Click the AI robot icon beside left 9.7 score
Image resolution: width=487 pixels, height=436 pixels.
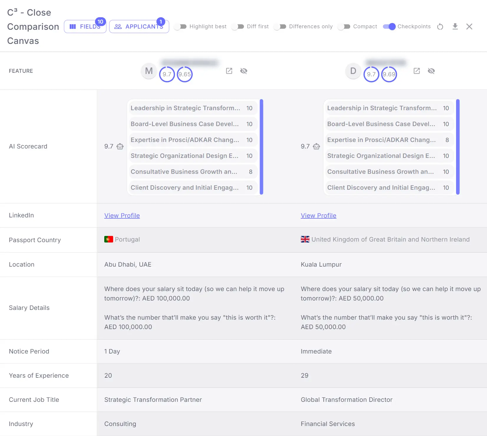pyautogui.click(x=120, y=146)
